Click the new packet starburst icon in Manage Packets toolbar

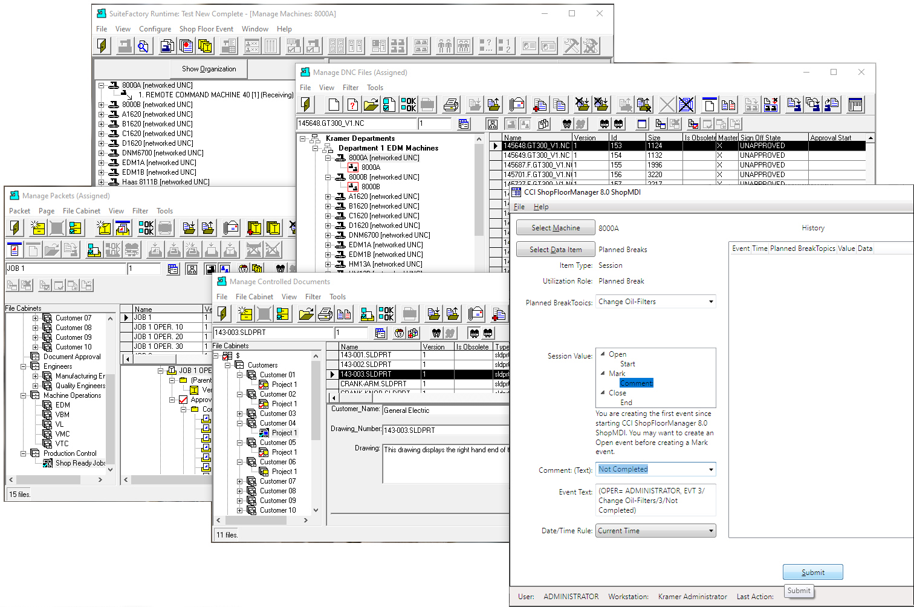point(105,228)
